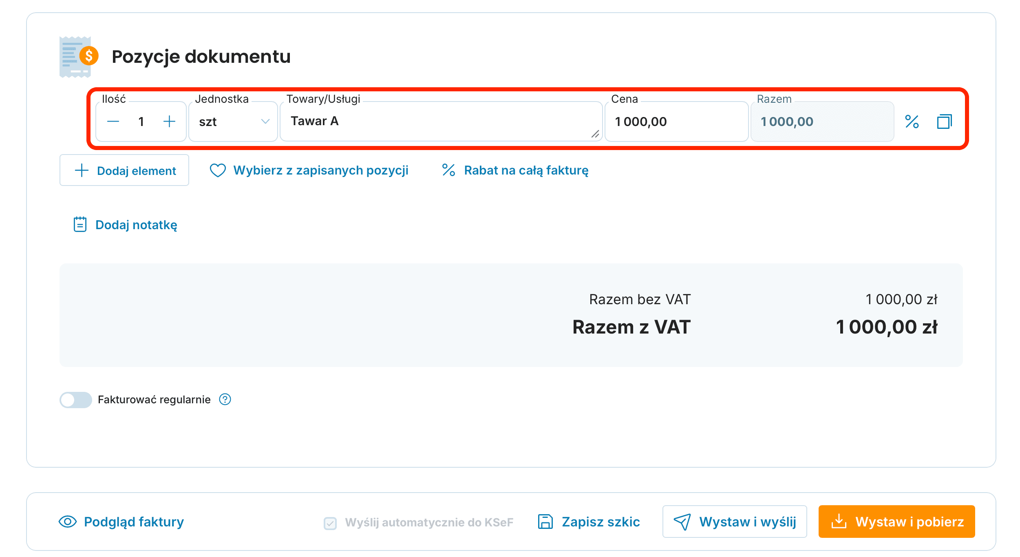Toggle Fakturować regularnie switch

tap(76, 400)
